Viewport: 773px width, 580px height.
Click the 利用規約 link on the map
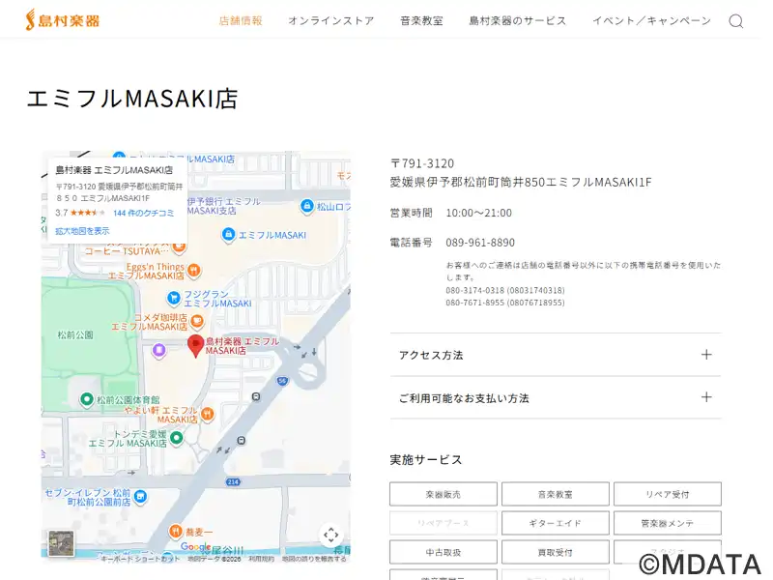coord(261,560)
